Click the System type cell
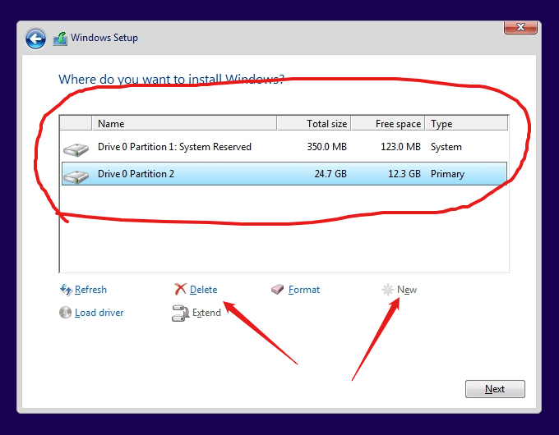 (446, 147)
